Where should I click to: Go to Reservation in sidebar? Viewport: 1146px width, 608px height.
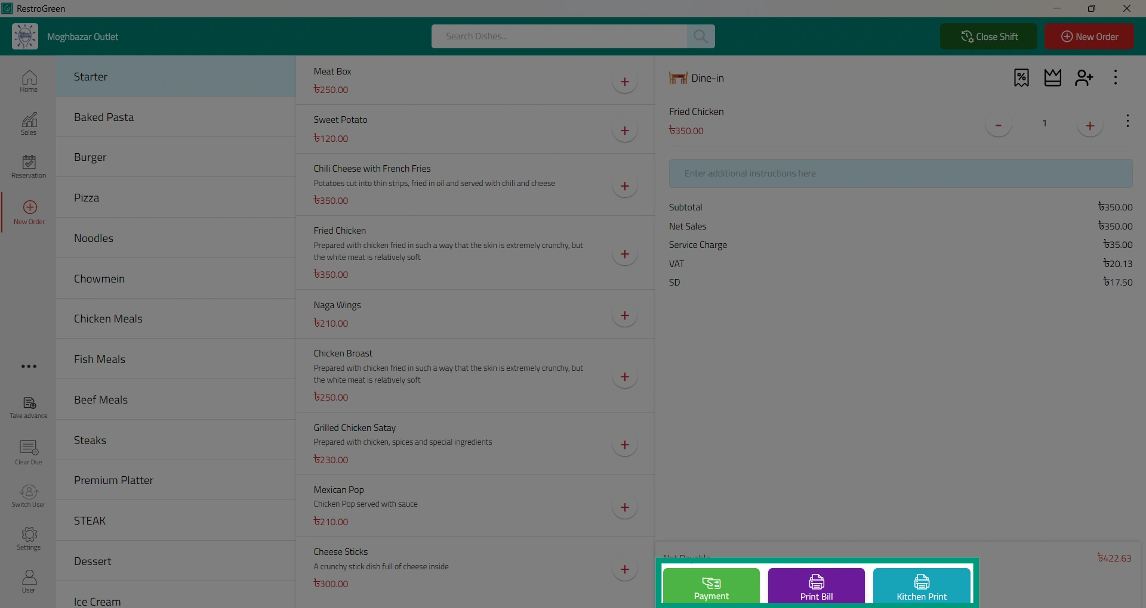pos(29,166)
